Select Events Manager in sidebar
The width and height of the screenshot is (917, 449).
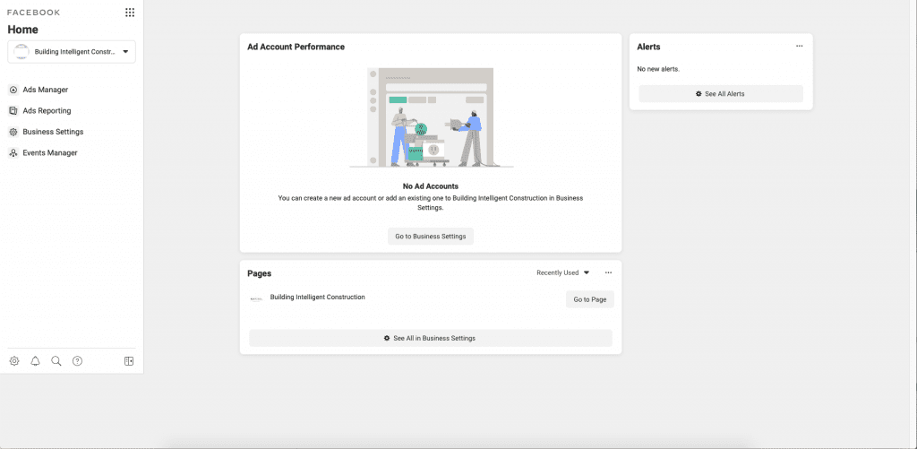(50, 152)
